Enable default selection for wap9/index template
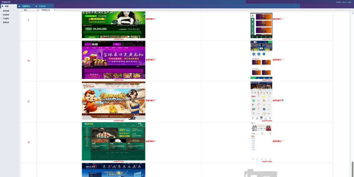Screen dimensions: 354x177 pyautogui.click(x=282, y=59)
